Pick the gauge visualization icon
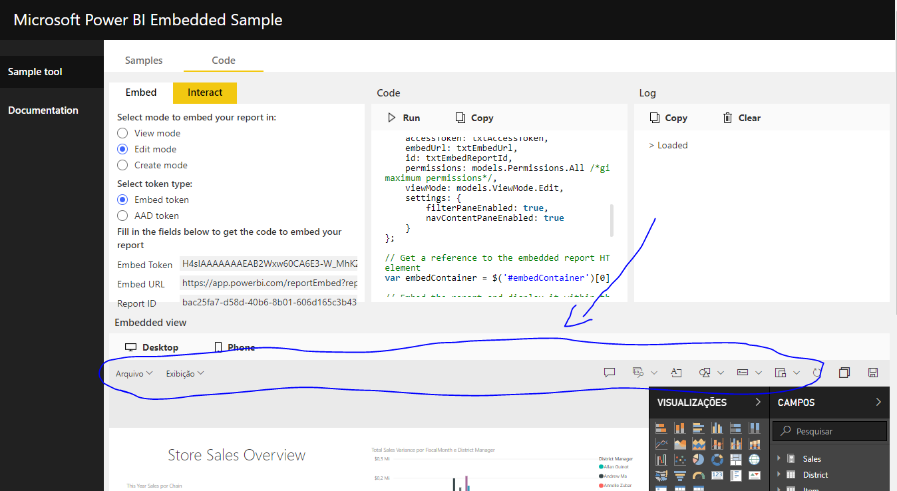The image size is (897, 491). pos(699,476)
